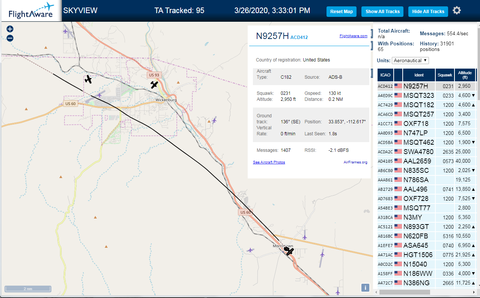Sort table by Altitude column
The image size is (480, 298).
coord(465,75)
